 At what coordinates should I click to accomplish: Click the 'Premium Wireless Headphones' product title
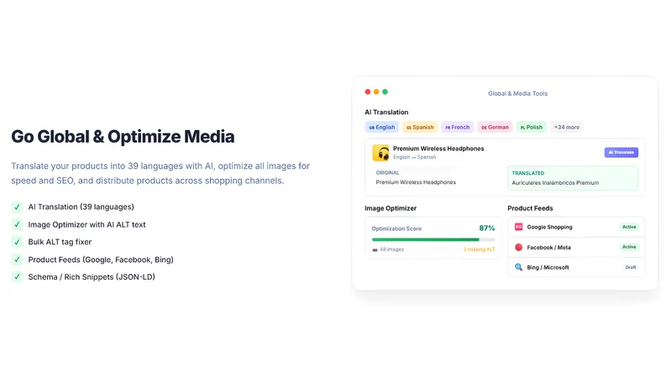(438, 149)
